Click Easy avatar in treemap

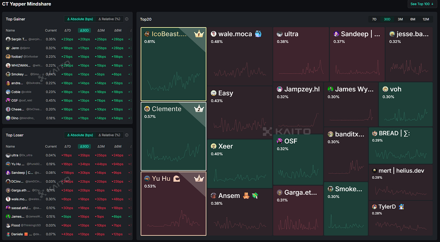click(214, 93)
